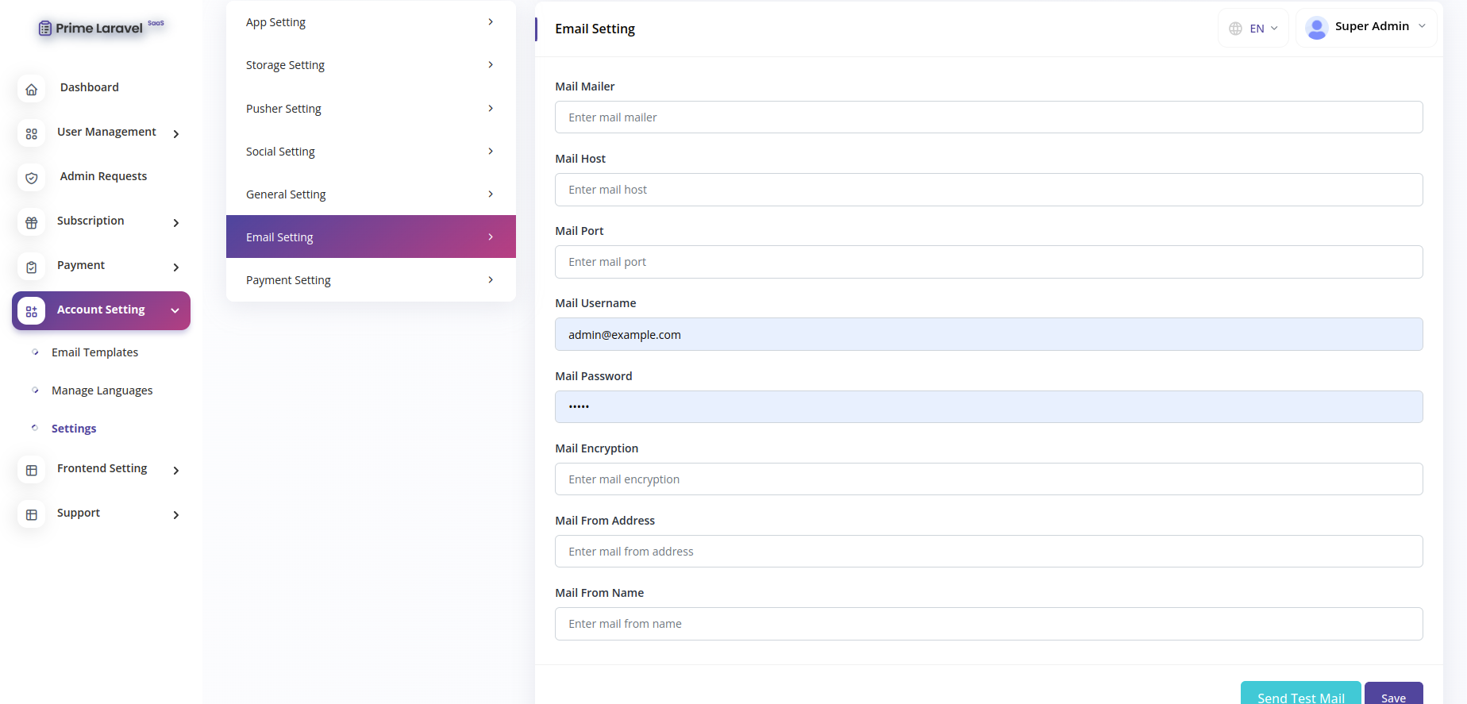Viewport: 1467px width, 704px height.
Task: Open the Storage Setting tab
Action: click(371, 65)
